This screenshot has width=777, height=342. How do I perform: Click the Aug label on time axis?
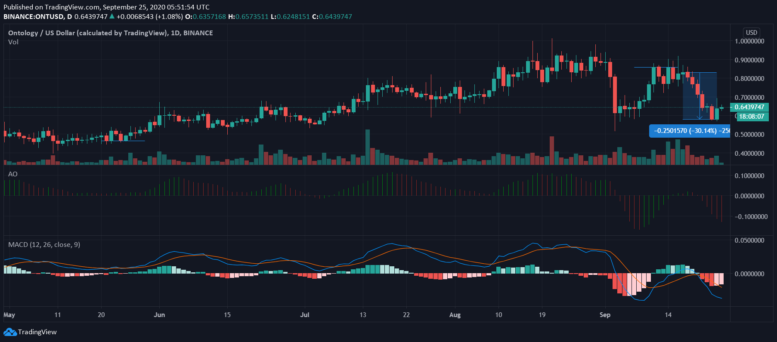(x=455, y=315)
